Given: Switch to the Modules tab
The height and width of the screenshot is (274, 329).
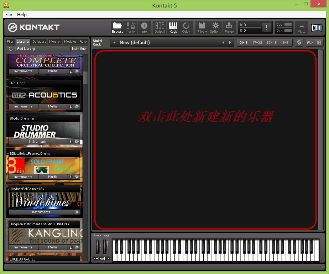Looking at the screenshot, I should coord(70,42).
